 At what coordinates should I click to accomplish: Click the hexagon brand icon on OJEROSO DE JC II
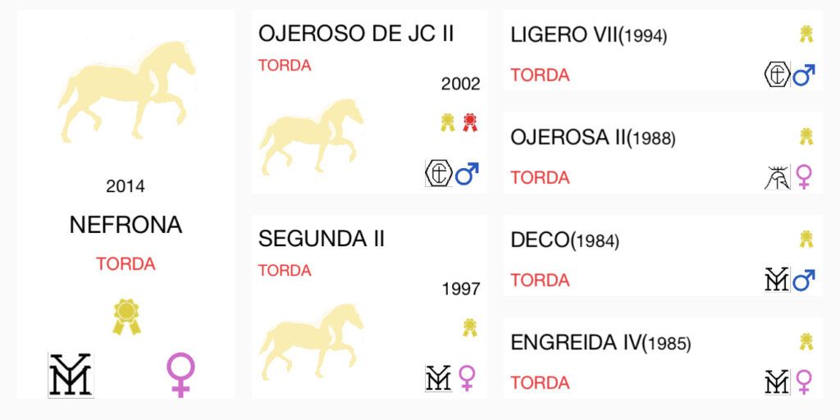click(439, 173)
